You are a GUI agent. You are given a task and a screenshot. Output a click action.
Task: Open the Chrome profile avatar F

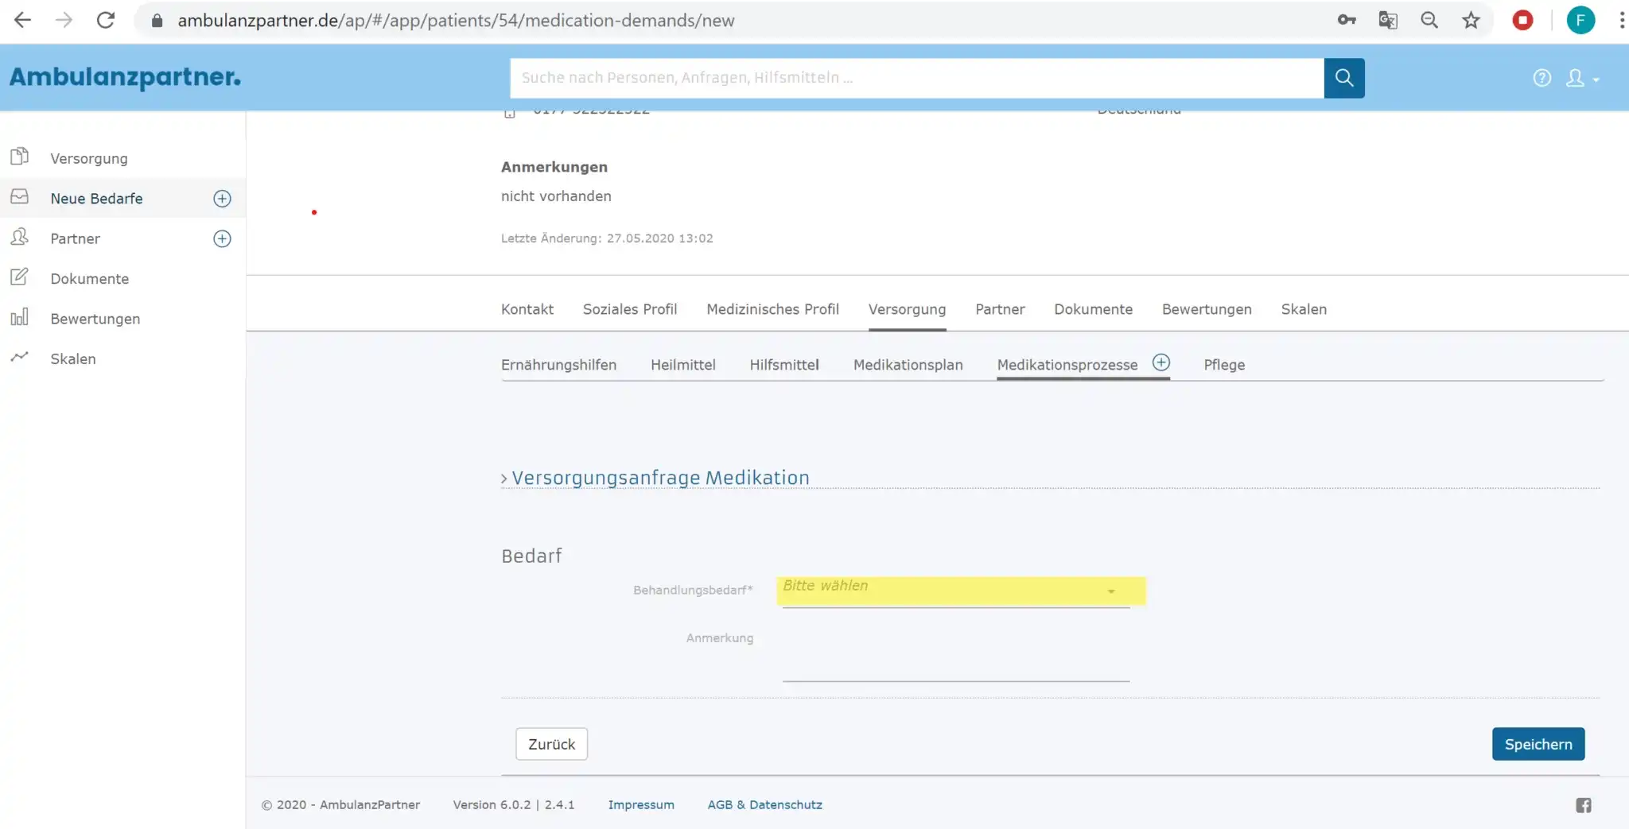point(1580,21)
